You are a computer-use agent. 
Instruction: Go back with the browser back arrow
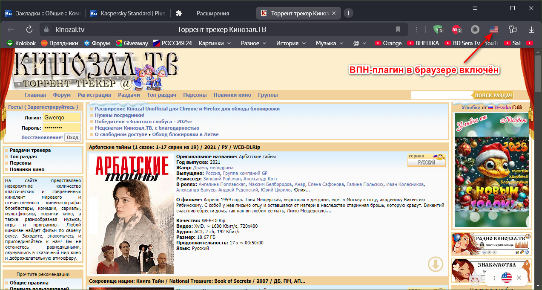11,29
